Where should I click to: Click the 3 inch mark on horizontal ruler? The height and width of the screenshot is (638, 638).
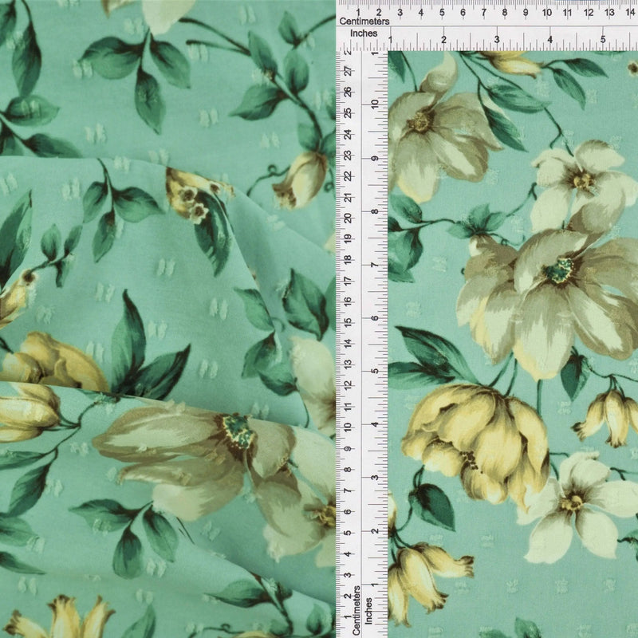tap(497, 40)
